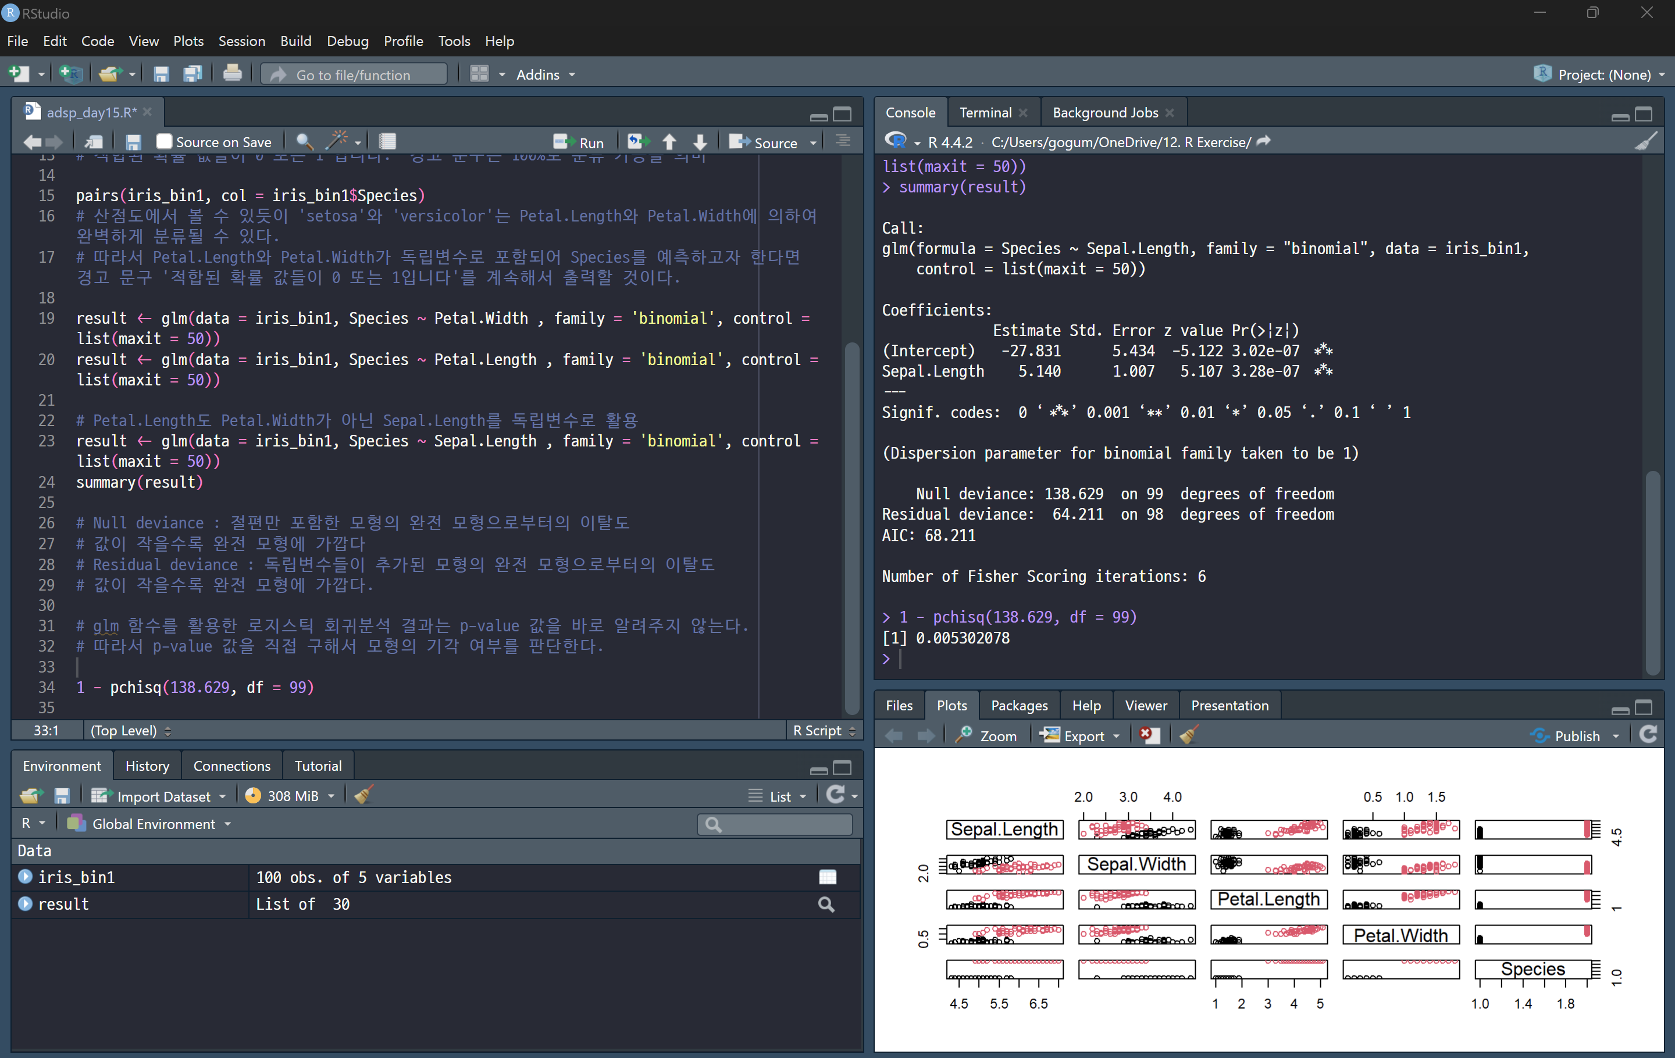1675x1058 pixels.
Task: Show document outline icon
Action: pyautogui.click(x=843, y=141)
